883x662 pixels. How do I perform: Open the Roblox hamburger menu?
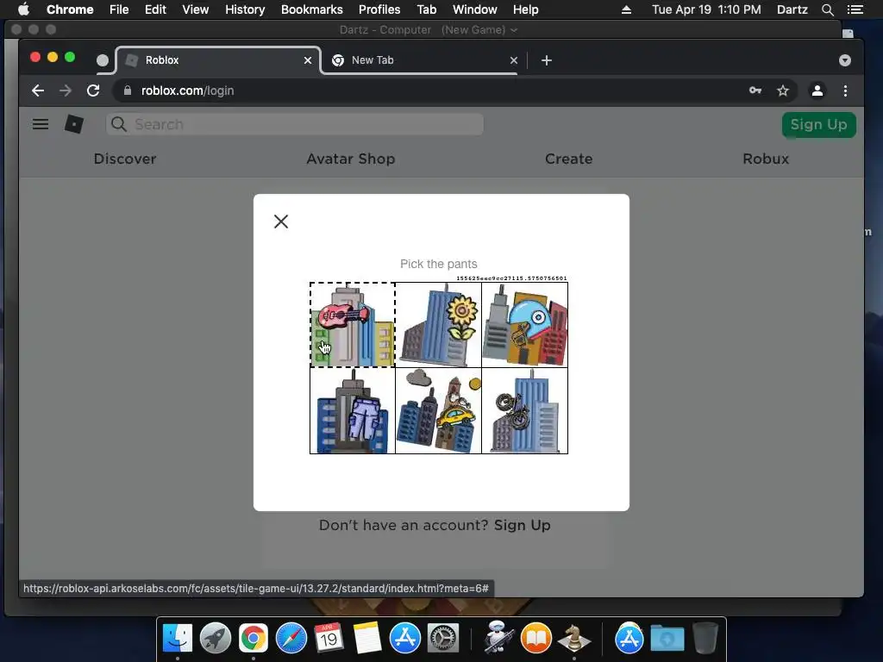tap(40, 124)
